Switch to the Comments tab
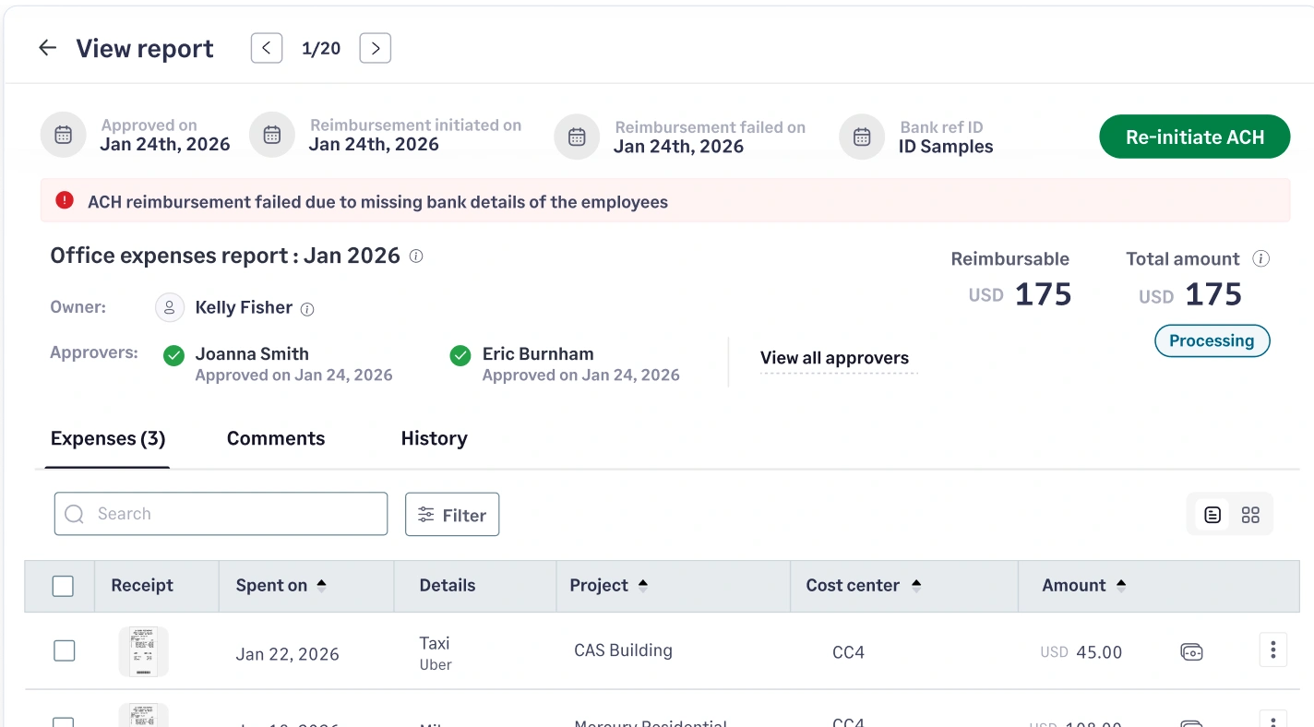The image size is (1314, 727). 275,438
